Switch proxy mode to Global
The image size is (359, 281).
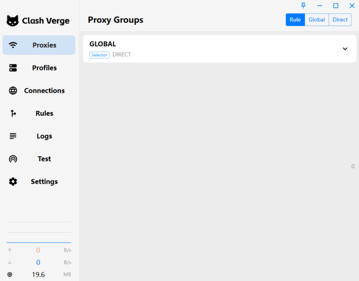coord(316,20)
